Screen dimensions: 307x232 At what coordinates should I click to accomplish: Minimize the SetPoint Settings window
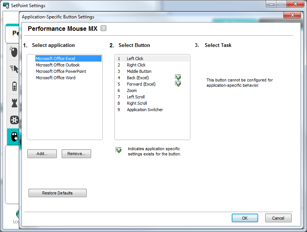click(x=271, y=4)
